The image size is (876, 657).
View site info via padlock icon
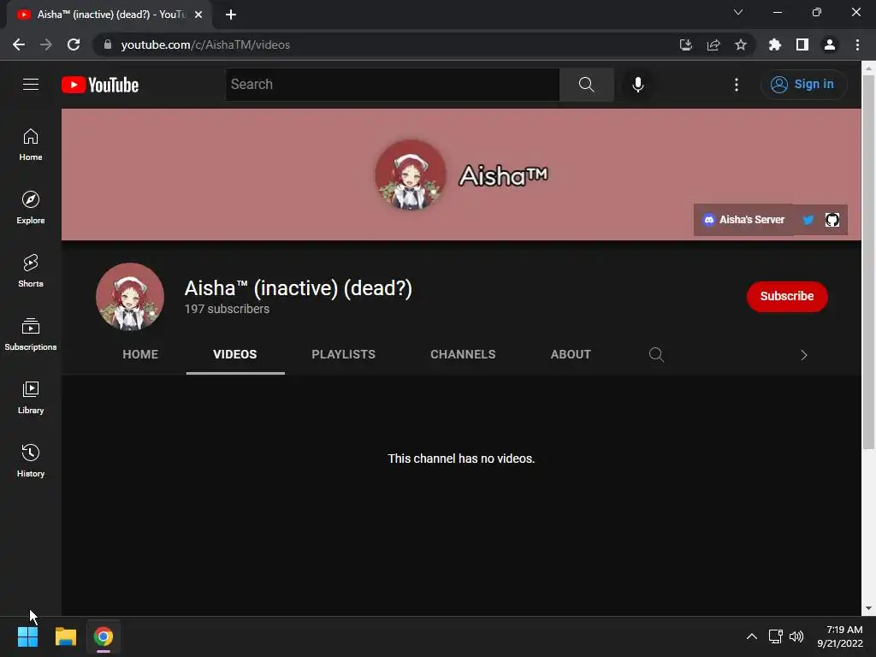[108, 44]
